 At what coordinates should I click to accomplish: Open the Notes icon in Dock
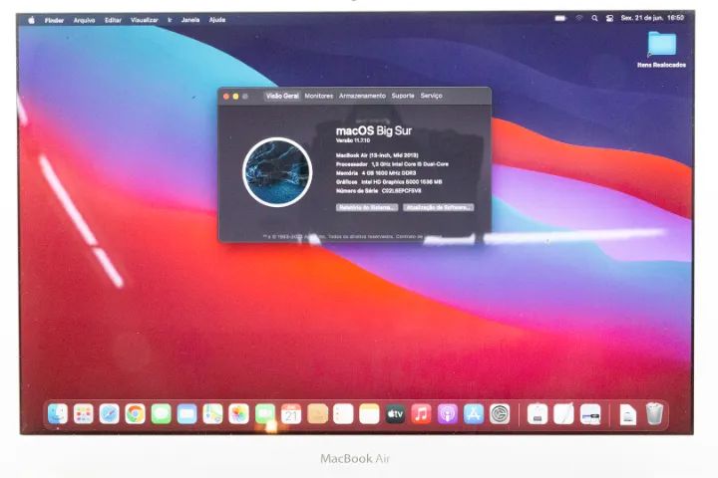tap(369, 414)
